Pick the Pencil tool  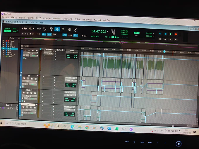coord(76,30)
